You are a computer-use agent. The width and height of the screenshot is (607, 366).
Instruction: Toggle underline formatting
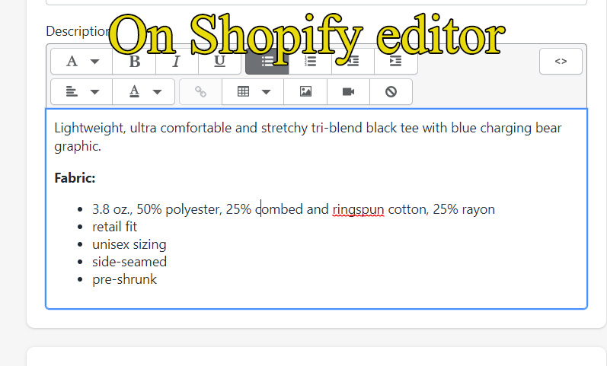(219, 61)
